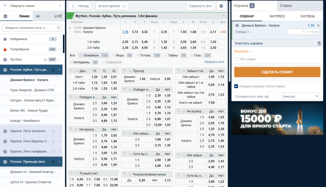Toggle favorite star on Россия. Премьер-лига
The height and width of the screenshot is (187, 326).
point(53,161)
